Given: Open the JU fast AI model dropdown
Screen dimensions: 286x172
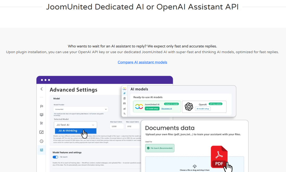Looking at the screenshot, I should tap(75, 125).
